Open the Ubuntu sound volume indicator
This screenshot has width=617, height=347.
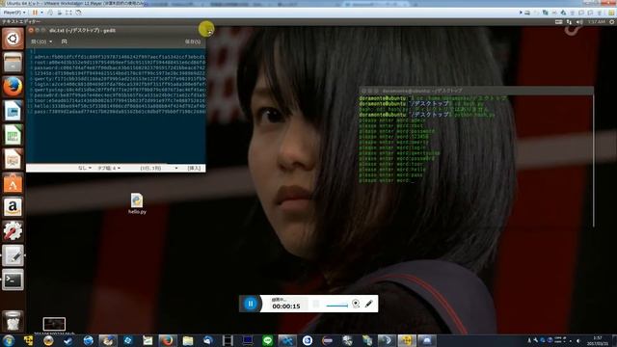[579, 22]
